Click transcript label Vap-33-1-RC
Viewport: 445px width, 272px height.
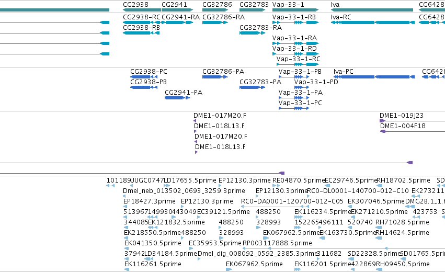pos(298,59)
